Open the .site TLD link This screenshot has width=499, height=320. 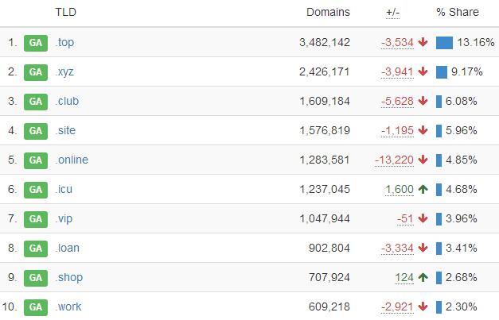coord(65,130)
